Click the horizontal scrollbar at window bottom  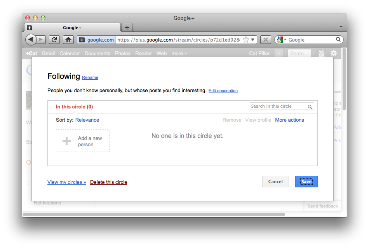[154, 215]
